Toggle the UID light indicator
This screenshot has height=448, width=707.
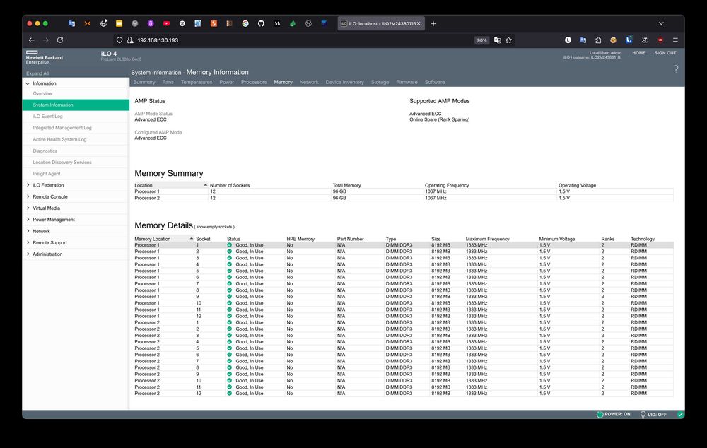point(643,415)
